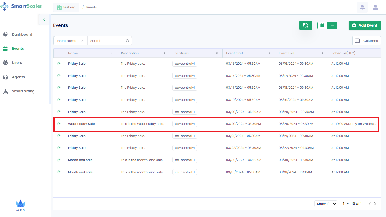This screenshot has height=217, width=386.
Task: Click status icon for Friday Sale 03/21/2024
Action: [x=59, y=136]
